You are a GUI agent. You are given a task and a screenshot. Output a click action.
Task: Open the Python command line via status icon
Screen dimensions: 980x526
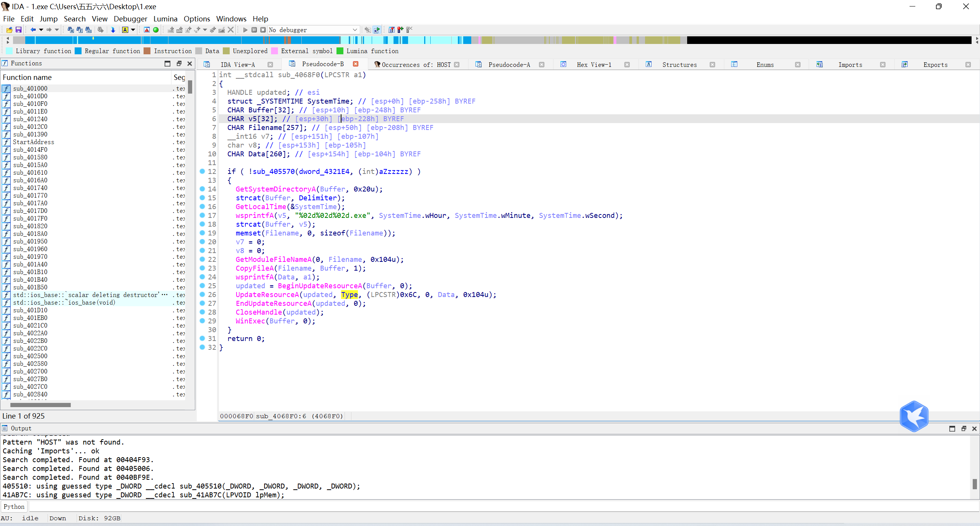point(14,506)
